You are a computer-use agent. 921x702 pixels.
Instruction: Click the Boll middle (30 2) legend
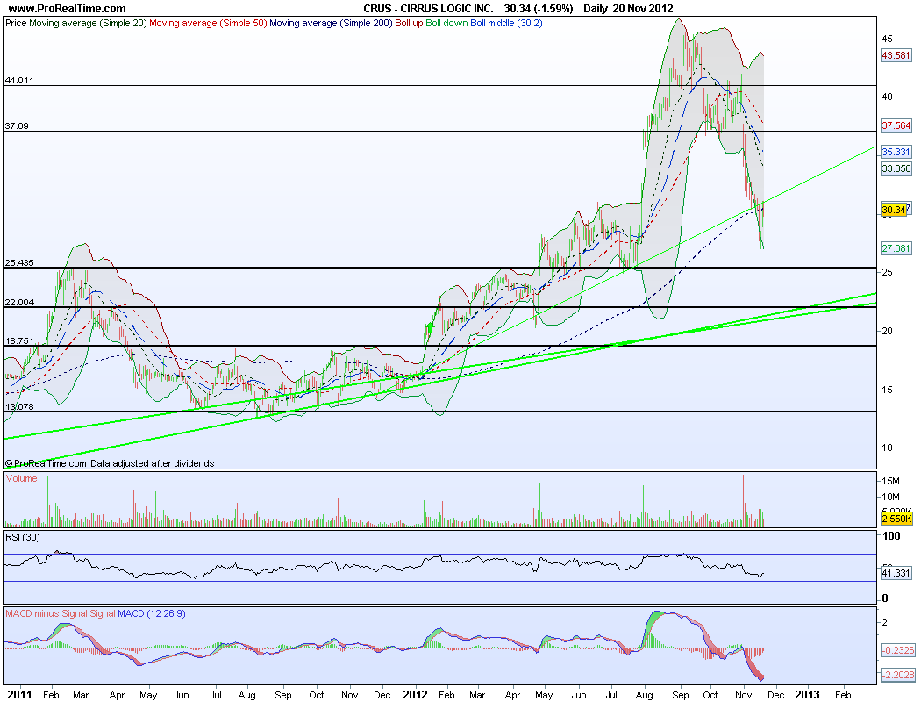[x=506, y=23]
